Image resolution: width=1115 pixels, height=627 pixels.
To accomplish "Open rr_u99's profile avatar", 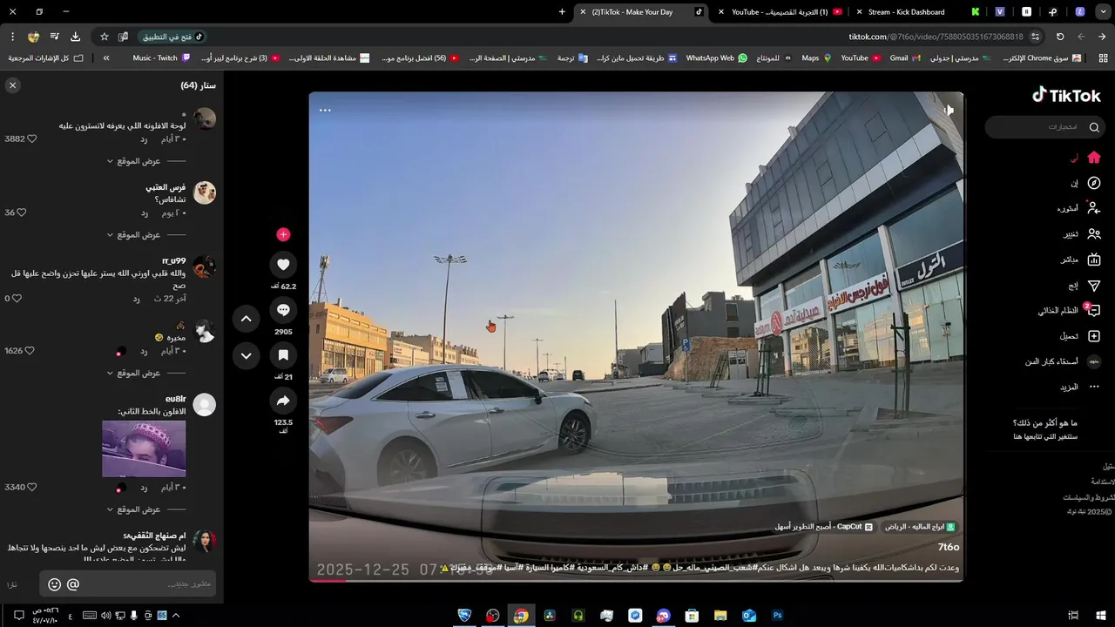I will pyautogui.click(x=204, y=267).
